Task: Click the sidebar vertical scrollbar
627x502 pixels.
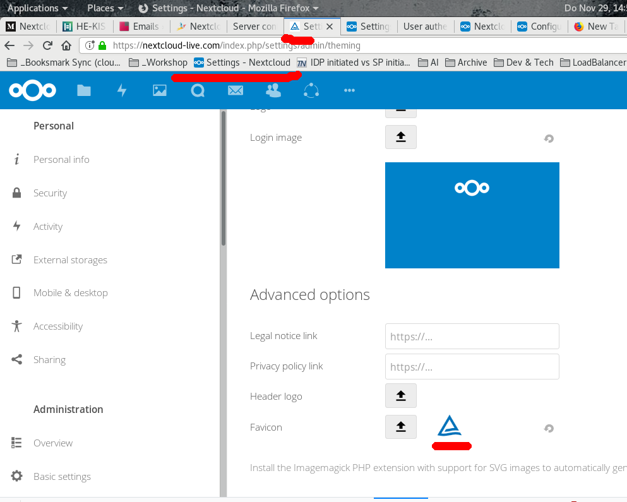Action: point(223,178)
